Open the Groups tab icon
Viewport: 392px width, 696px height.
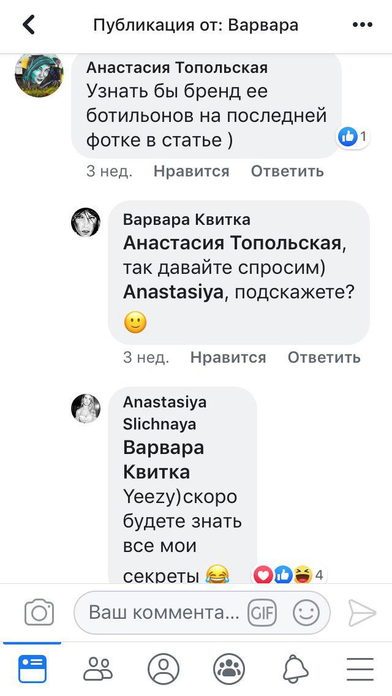point(229,668)
